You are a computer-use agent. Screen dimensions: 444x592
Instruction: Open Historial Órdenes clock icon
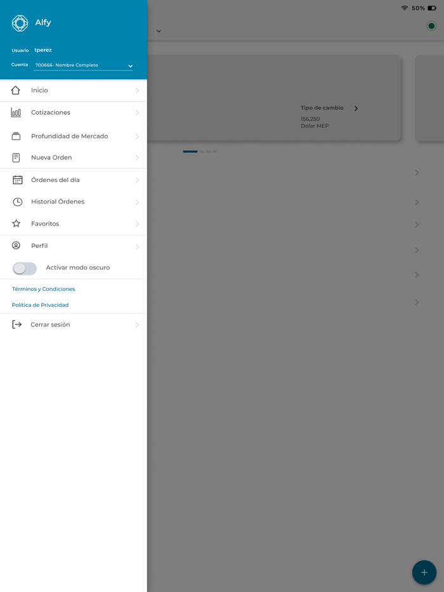17,202
